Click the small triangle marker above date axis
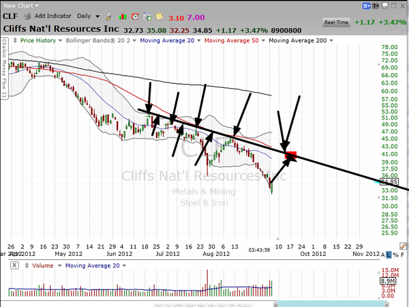 [x=278, y=238]
